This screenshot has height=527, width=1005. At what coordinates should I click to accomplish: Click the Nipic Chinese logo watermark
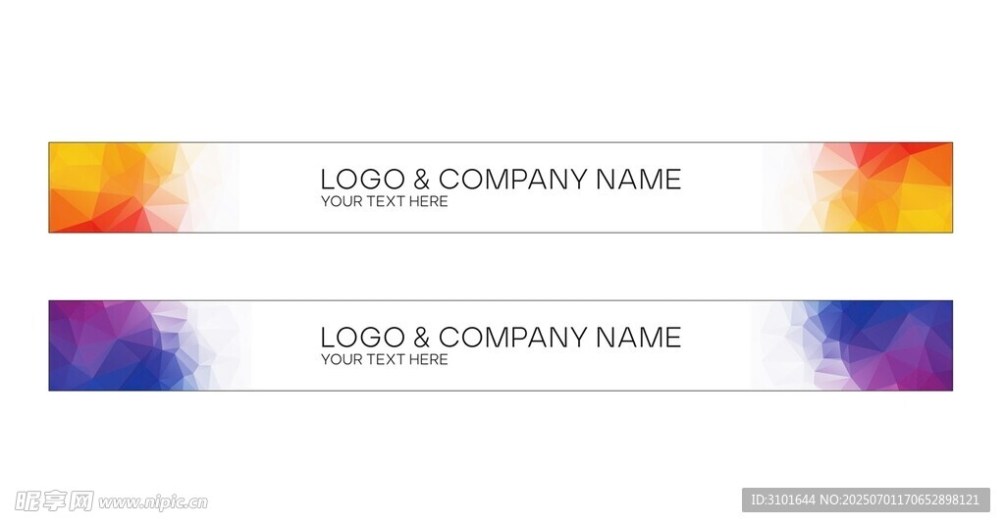(x=55, y=501)
